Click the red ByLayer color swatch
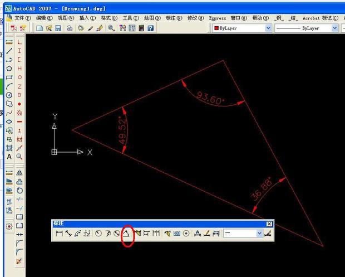This screenshot has height=277, width=345. point(216,28)
